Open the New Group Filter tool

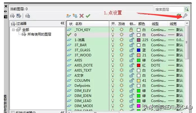(x=19, y=16)
